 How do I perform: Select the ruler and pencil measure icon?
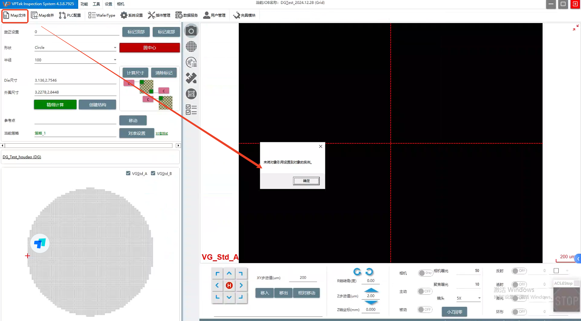[x=191, y=78]
